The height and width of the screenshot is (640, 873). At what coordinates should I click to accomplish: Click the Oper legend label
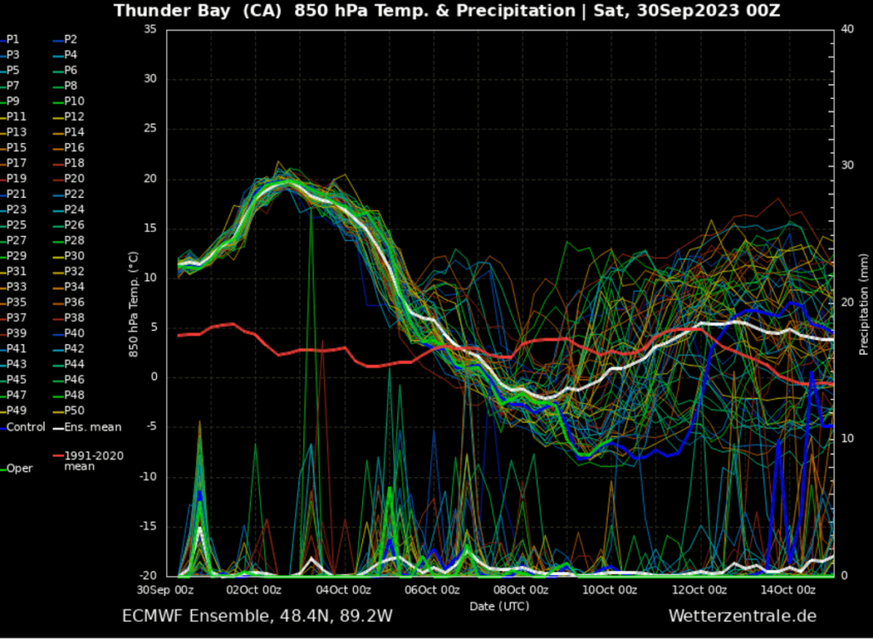pos(20,469)
